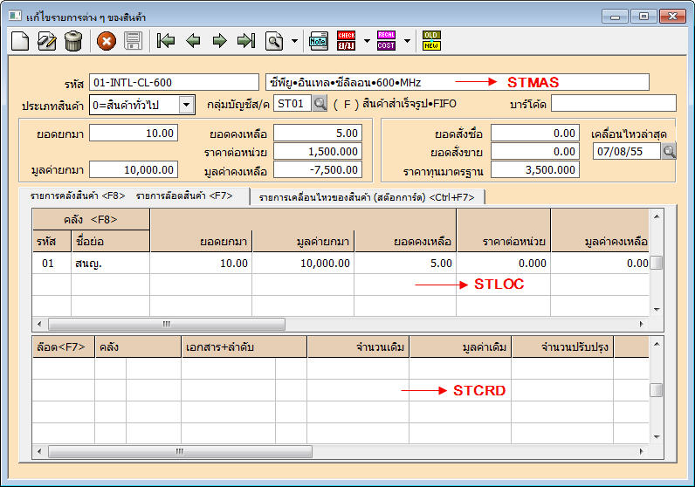The image size is (695, 487).
Task: Click the บาร์โค้ด input field
Action: coord(611,105)
